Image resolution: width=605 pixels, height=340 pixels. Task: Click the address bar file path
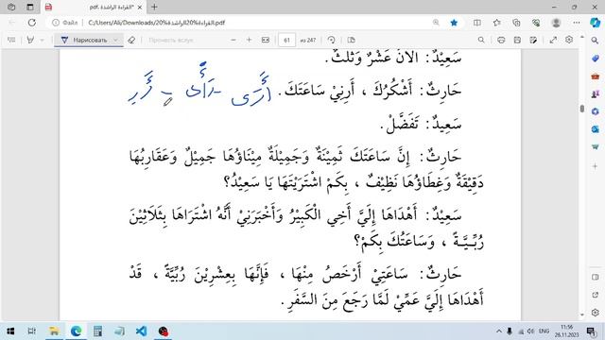(157, 23)
